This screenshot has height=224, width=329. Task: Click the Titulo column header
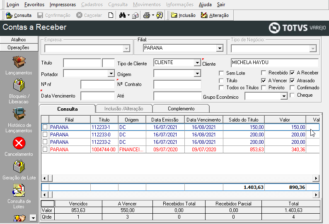[104, 120]
